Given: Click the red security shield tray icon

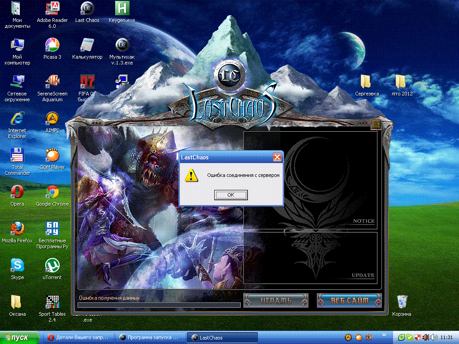Looking at the screenshot, I should pyautogui.click(x=418, y=338).
